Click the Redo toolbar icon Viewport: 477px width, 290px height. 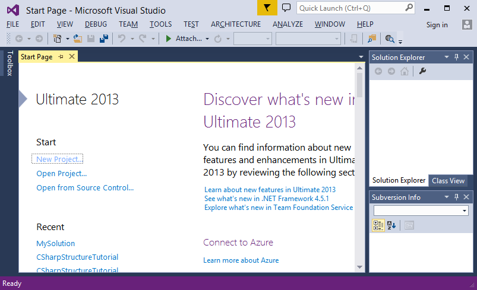[143, 39]
